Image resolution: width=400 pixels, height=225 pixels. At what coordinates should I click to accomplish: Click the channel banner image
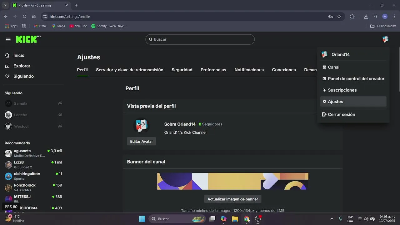pyautogui.click(x=233, y=181)
